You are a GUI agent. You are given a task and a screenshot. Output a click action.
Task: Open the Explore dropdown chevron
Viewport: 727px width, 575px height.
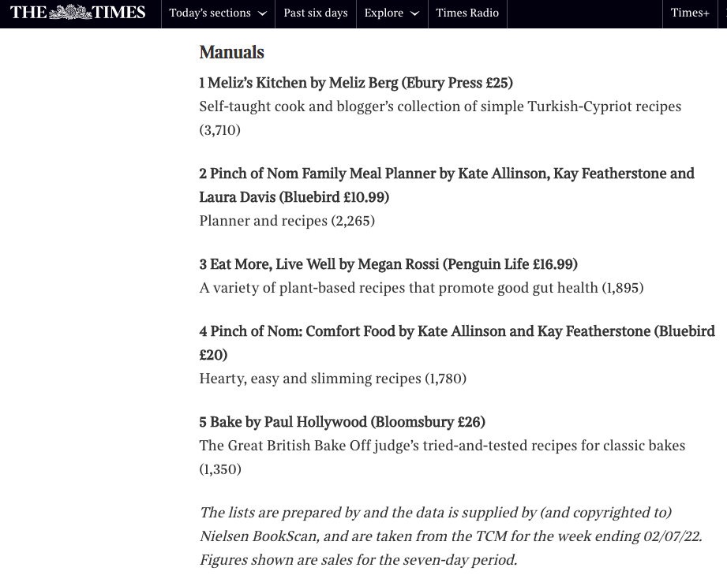pos(415,13)
